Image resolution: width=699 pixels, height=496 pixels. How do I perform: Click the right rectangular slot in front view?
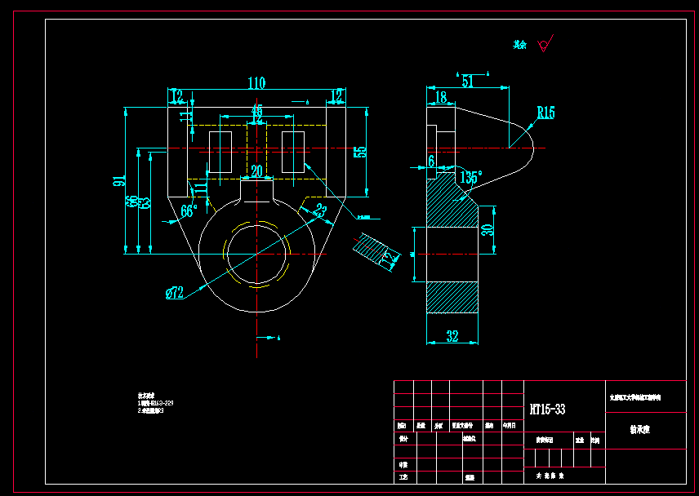(x=293, y=152)
